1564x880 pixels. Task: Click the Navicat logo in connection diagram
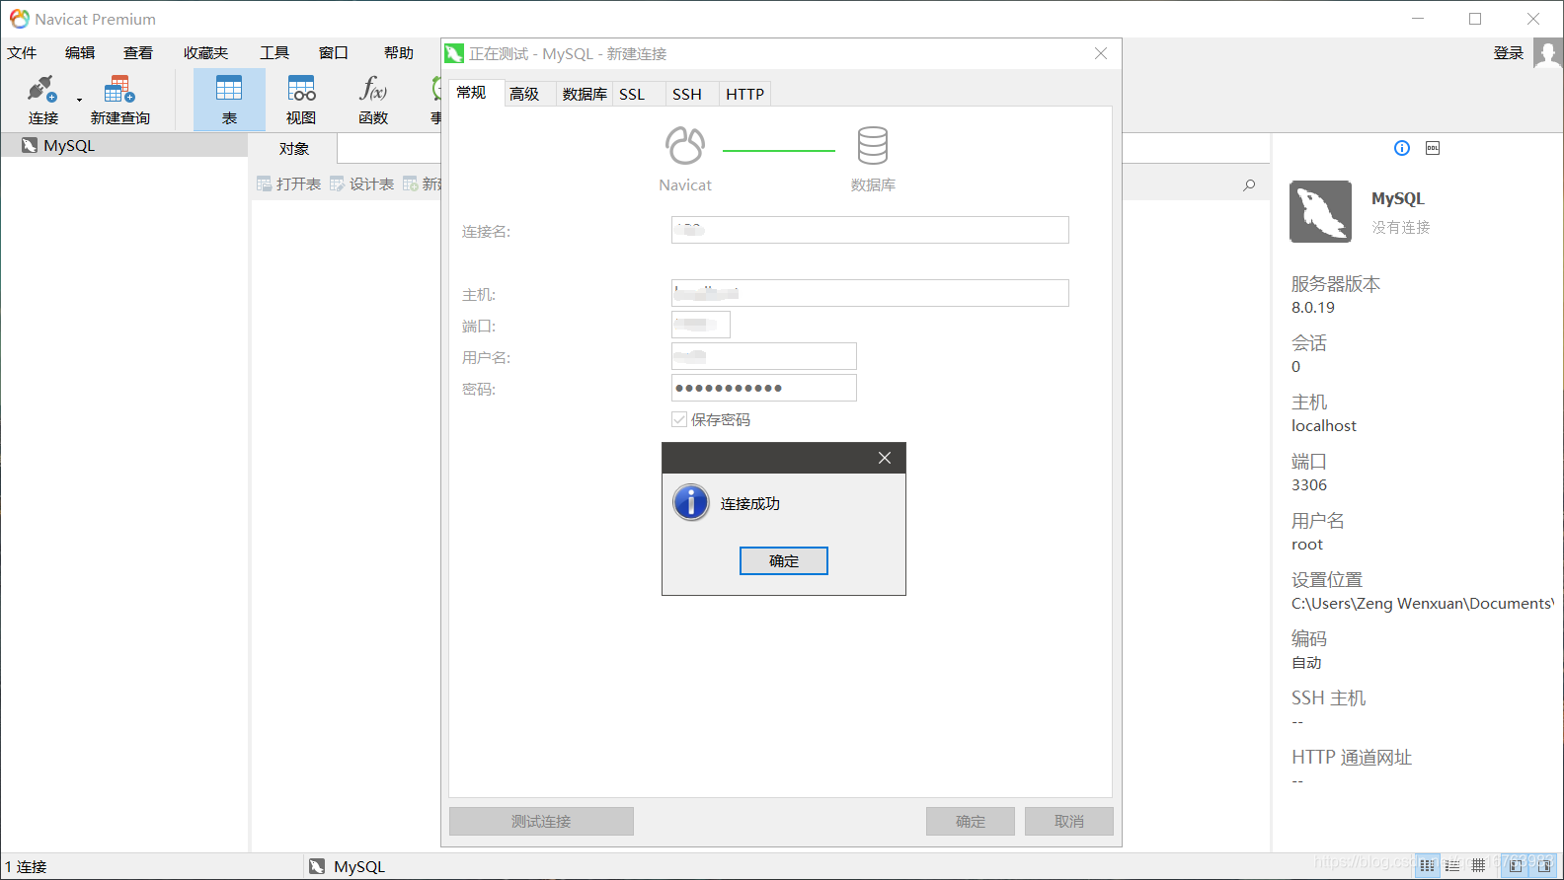click(x=685, y=146)
